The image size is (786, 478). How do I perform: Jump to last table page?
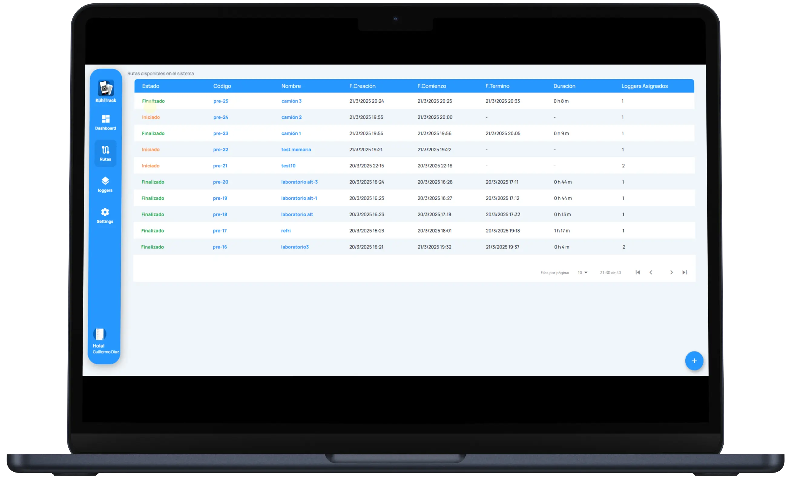[x=685, y=272]
